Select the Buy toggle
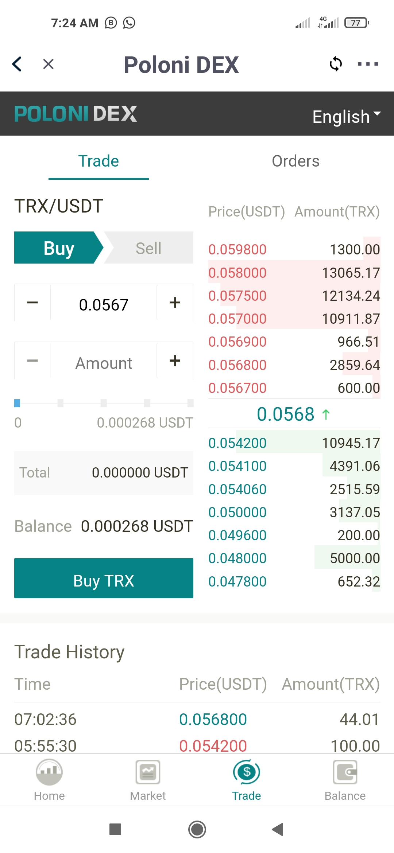 (x=59, y=248)
